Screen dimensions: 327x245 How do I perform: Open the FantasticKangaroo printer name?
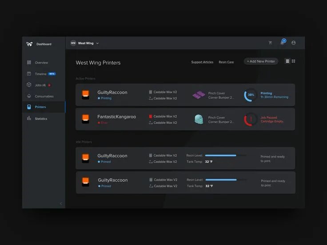(116, 117)
